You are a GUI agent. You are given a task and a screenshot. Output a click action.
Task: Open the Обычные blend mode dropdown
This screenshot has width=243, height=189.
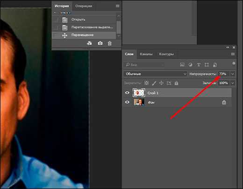155,74
